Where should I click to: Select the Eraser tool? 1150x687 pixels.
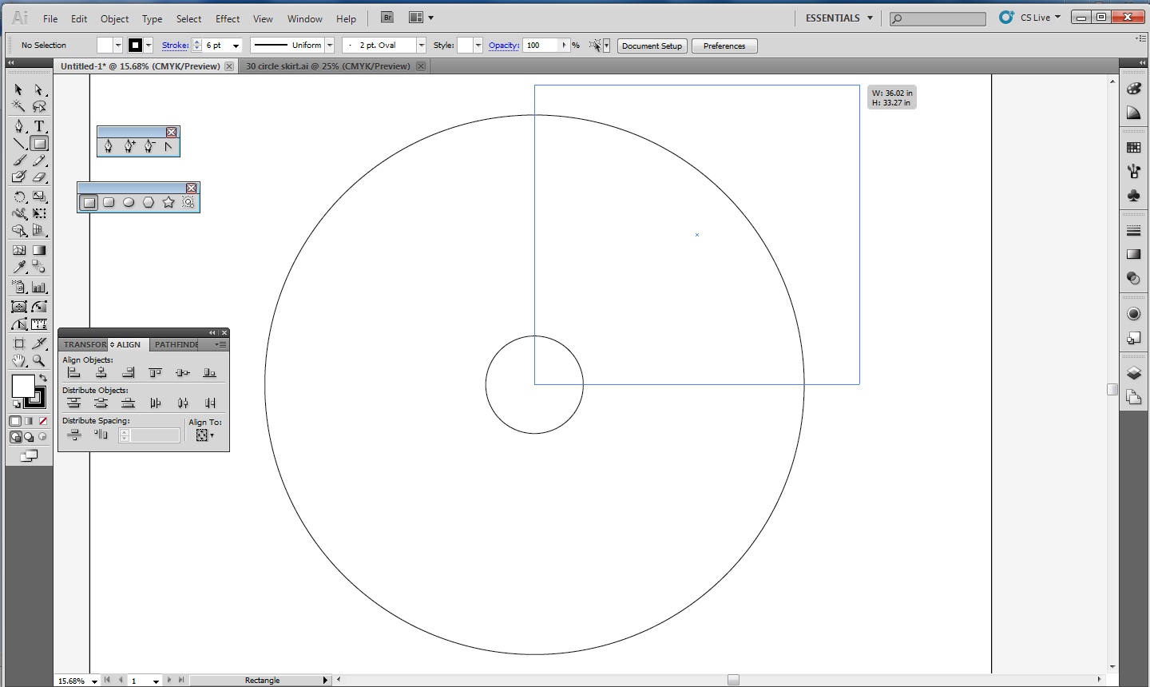point(39,177)
